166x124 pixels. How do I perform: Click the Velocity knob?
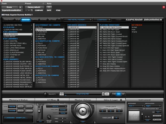tap(45, 94)
